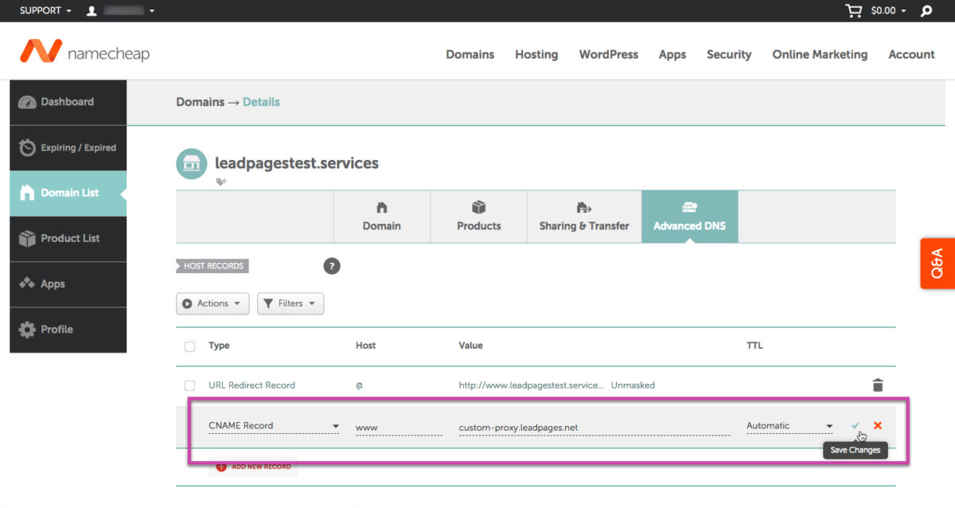Open the Domains menu
Image resolution: width=955 pixels, height=508 pixels.
tap(470, 54)
